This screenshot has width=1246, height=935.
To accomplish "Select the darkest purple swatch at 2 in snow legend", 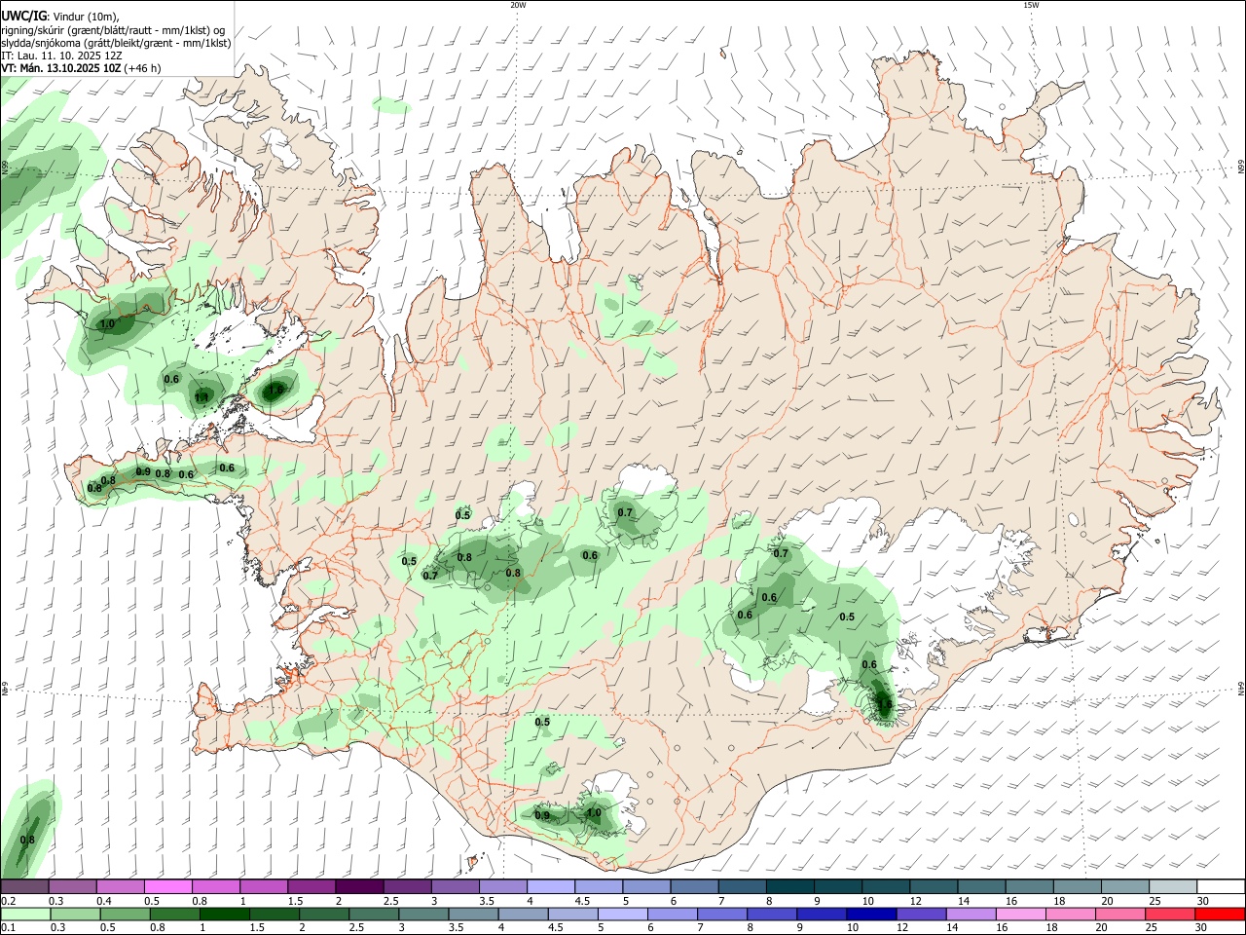I will [359, 886].
